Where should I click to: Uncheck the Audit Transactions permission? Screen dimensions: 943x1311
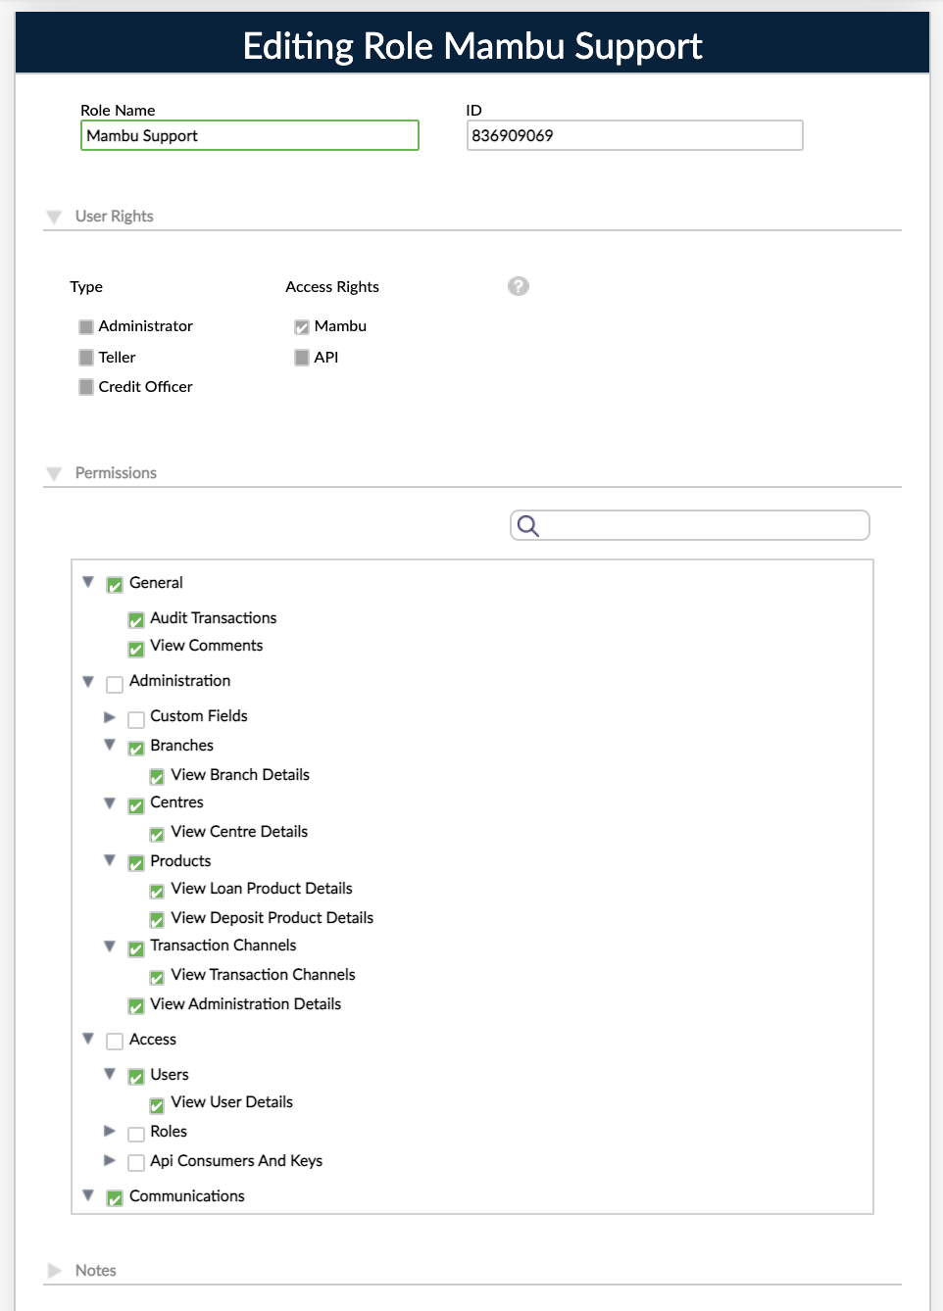tap(136, 620)
